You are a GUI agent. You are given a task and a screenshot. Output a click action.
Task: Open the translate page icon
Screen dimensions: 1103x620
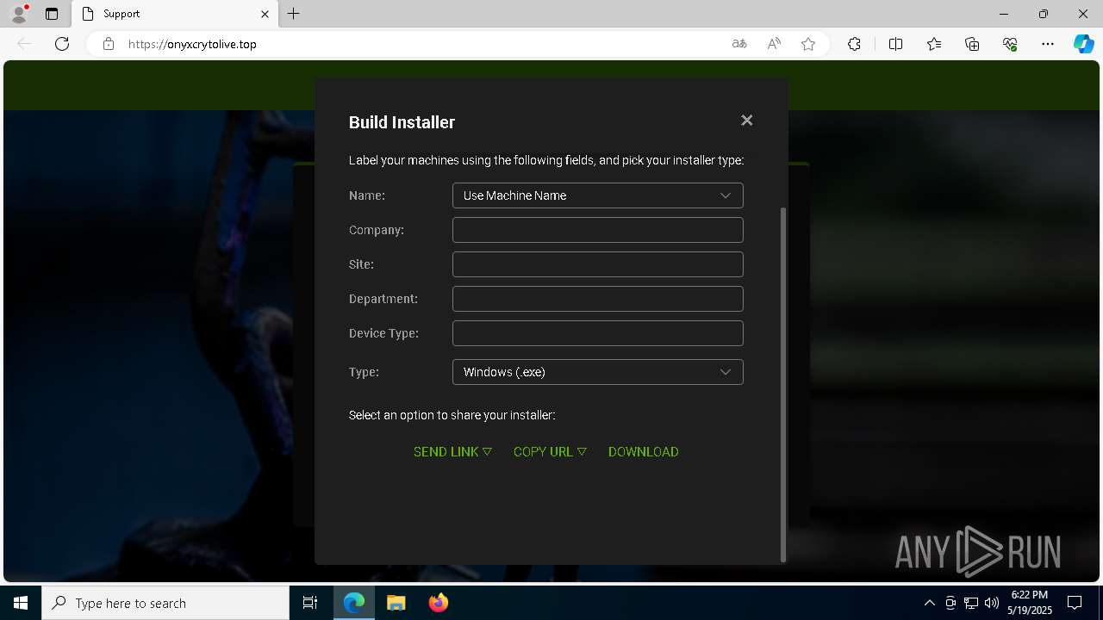739,44
